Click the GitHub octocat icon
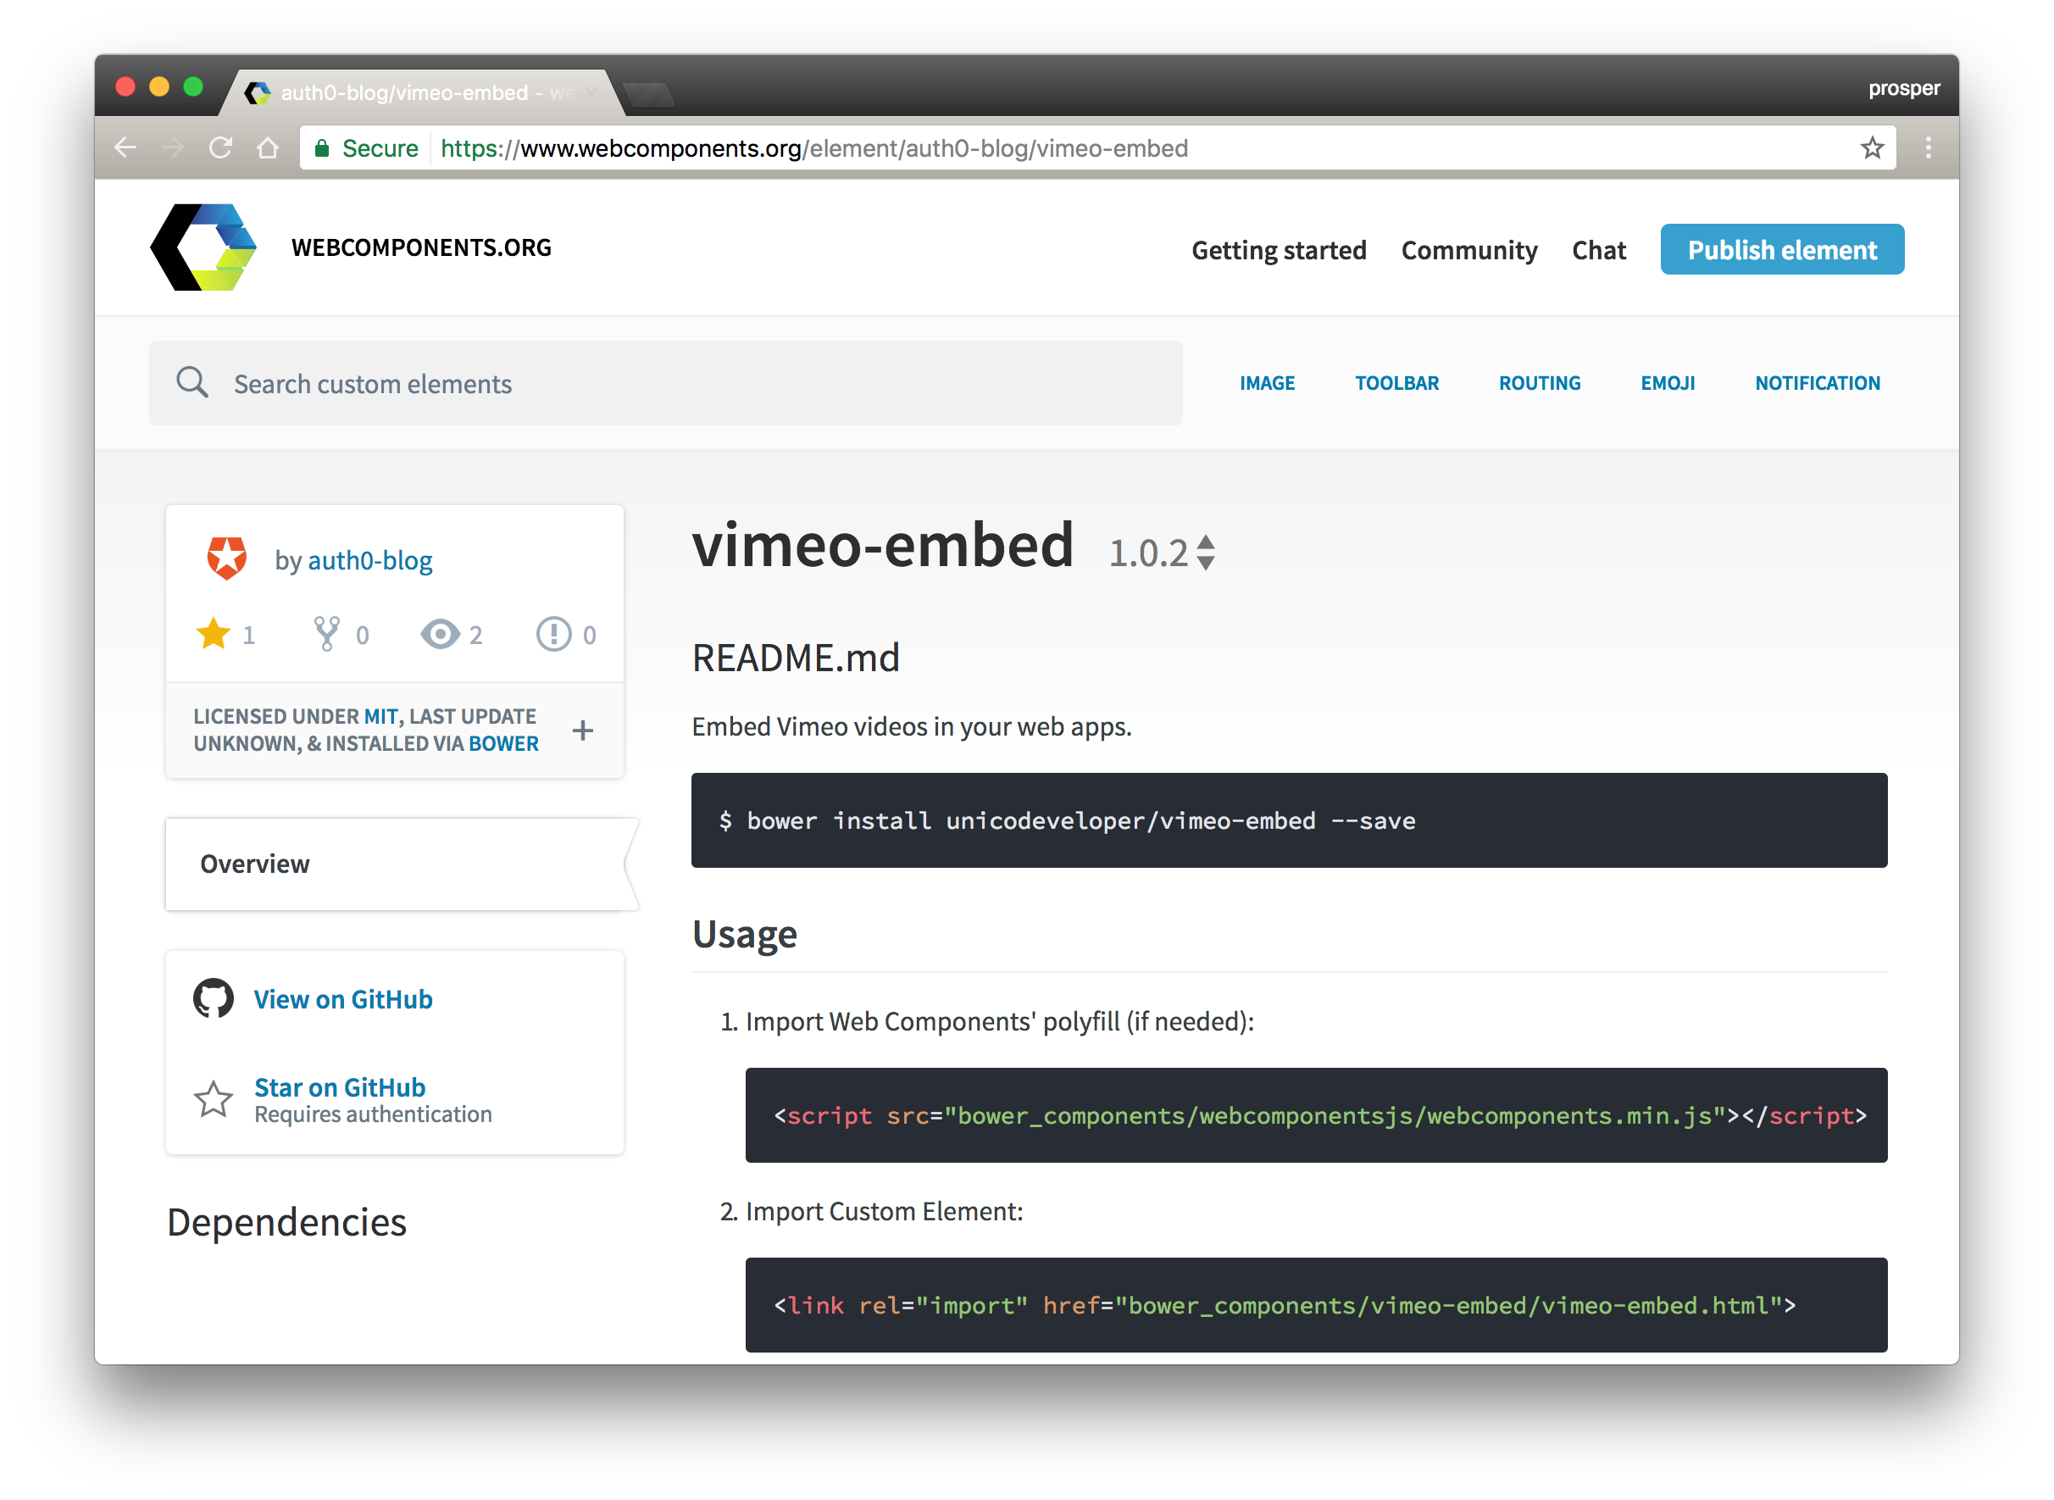Screen dimensions: 2054x1500 (214, 999)
